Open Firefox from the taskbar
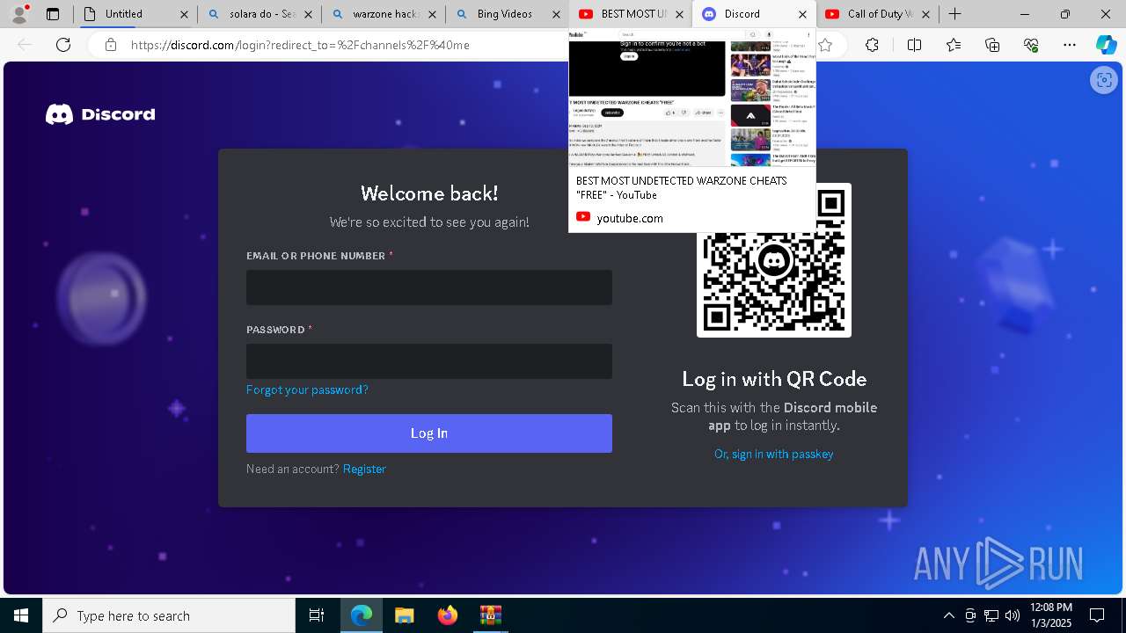 [448, 615]
